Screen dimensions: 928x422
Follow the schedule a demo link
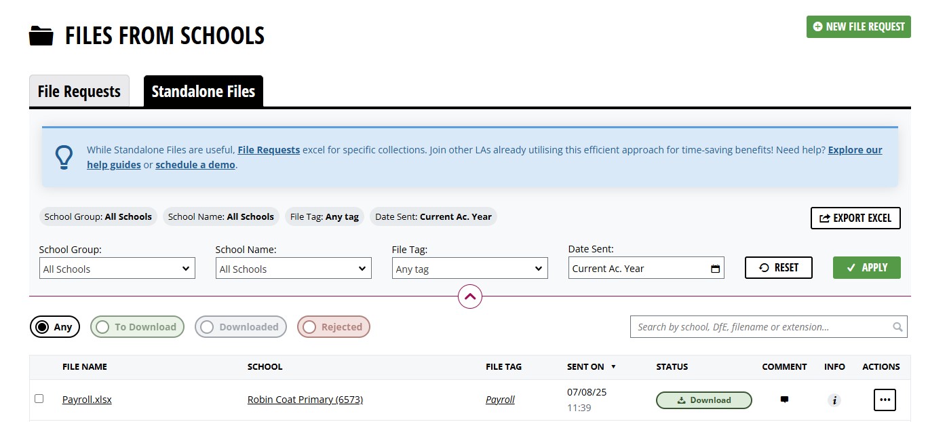click(x=195, y=165)
